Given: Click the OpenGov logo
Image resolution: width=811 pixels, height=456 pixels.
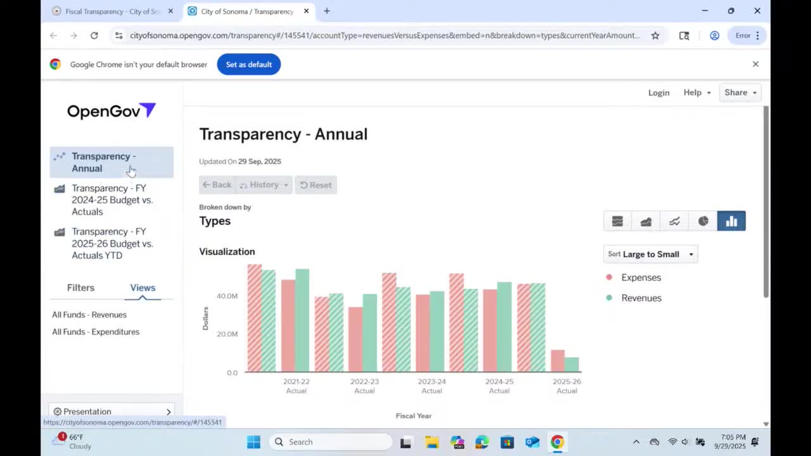Looking at the screenshot, I should (112, 111).
